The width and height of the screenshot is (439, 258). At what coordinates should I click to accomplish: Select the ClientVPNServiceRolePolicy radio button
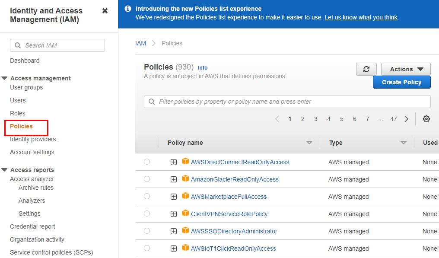(147, 213)
